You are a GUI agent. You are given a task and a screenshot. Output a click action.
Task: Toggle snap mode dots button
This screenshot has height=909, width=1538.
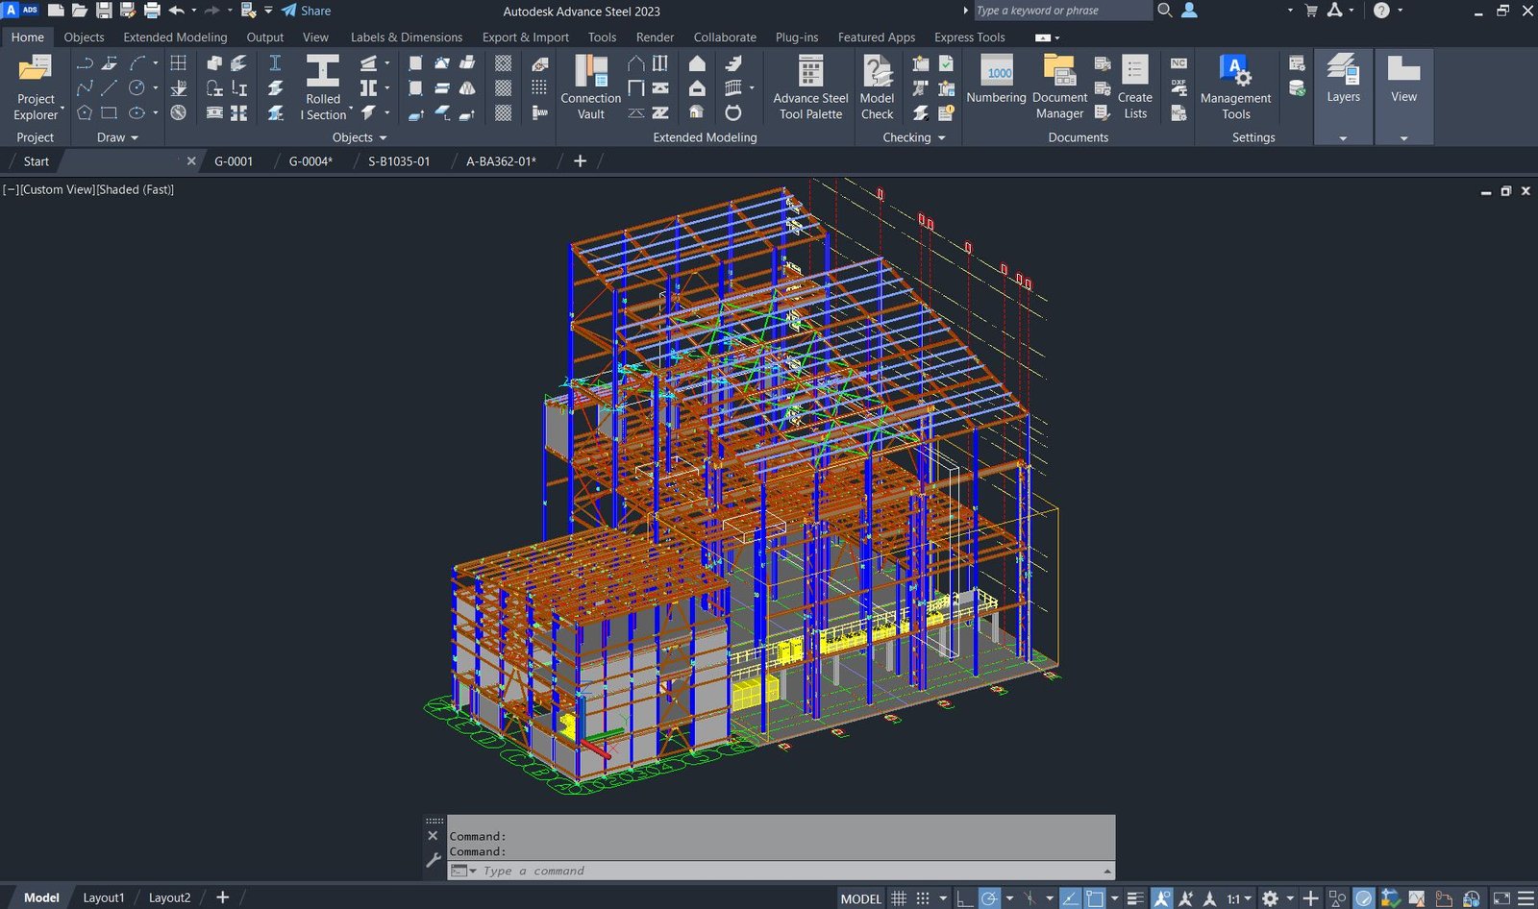click(923, 898)
